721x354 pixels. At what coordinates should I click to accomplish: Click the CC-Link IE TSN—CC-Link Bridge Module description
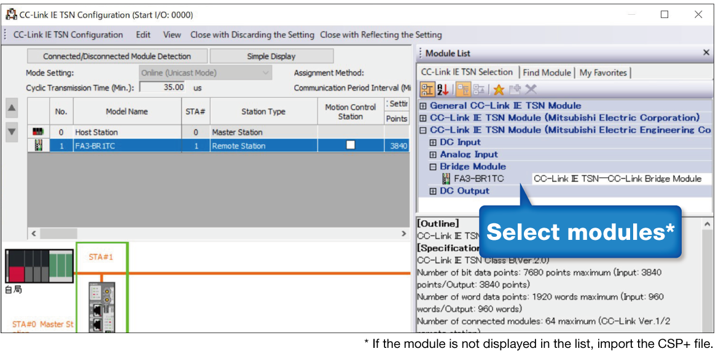618,179
